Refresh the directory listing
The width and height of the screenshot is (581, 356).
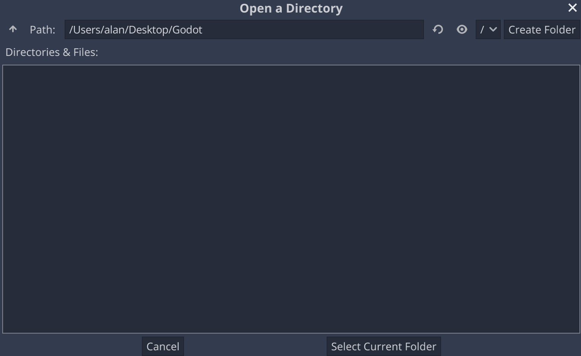tap(438, 29)
